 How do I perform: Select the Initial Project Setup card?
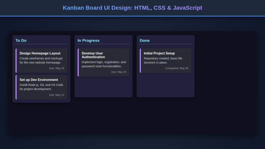(x=165, y=60)
